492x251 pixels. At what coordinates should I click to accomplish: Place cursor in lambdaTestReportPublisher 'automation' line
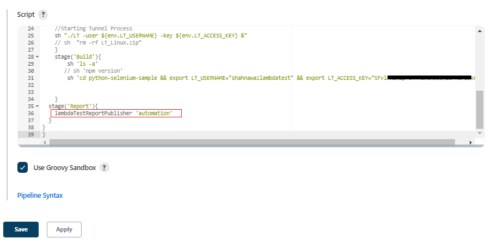[113, 114]
